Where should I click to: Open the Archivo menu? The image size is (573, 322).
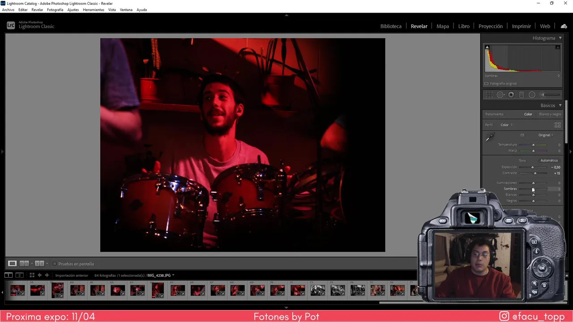[8, 10]
